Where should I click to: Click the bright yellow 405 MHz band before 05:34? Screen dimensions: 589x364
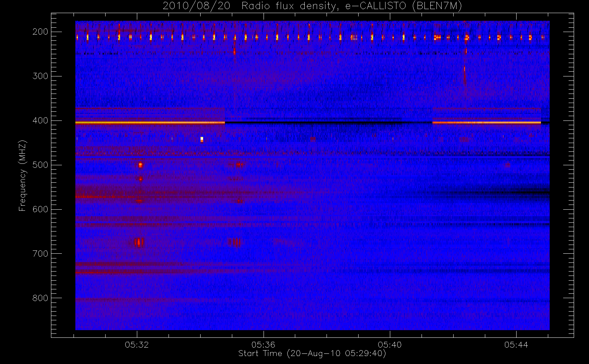(x=150, y=123)
